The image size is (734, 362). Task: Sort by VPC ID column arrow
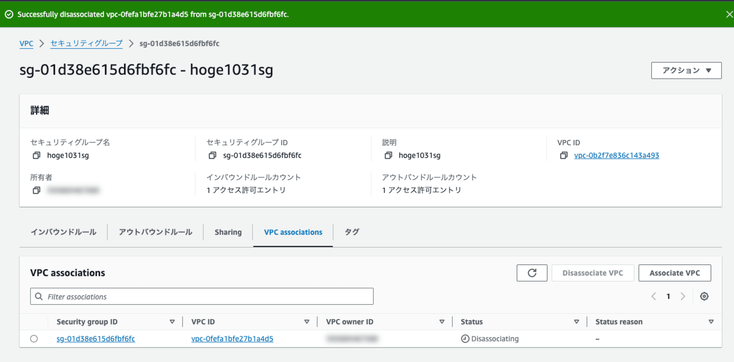pos(306,322)
